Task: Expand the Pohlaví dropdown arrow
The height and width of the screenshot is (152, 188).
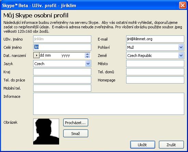Action: (x=181, y=47)
